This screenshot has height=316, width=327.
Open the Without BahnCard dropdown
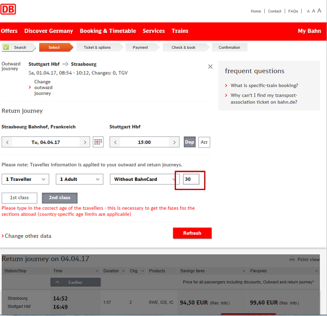click(x=144, y=179)
